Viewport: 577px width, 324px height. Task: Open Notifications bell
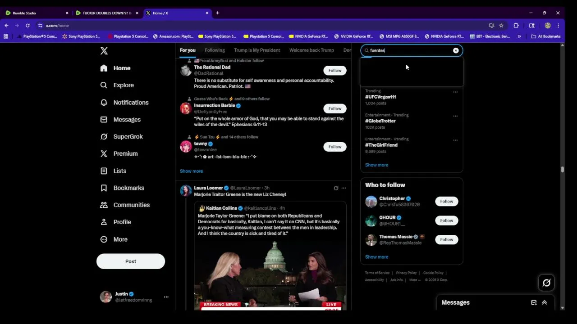click(x=104, y=102)
